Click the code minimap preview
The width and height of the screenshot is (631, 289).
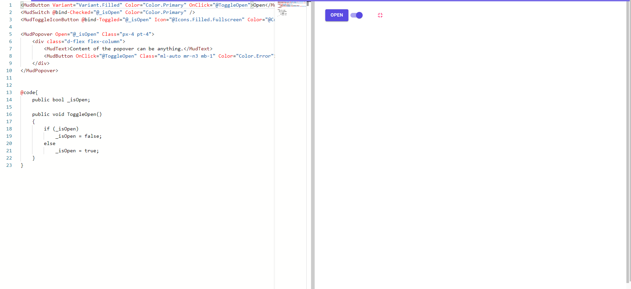[x=292, y=8]
